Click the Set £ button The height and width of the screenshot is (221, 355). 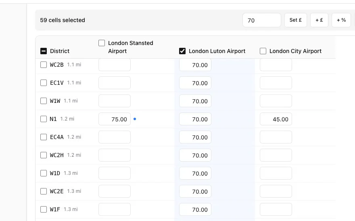[295, 20]
